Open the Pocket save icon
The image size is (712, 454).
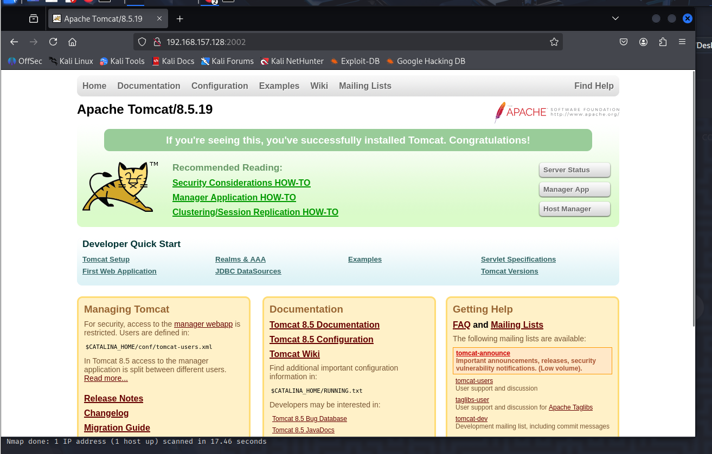coord(624,42)
